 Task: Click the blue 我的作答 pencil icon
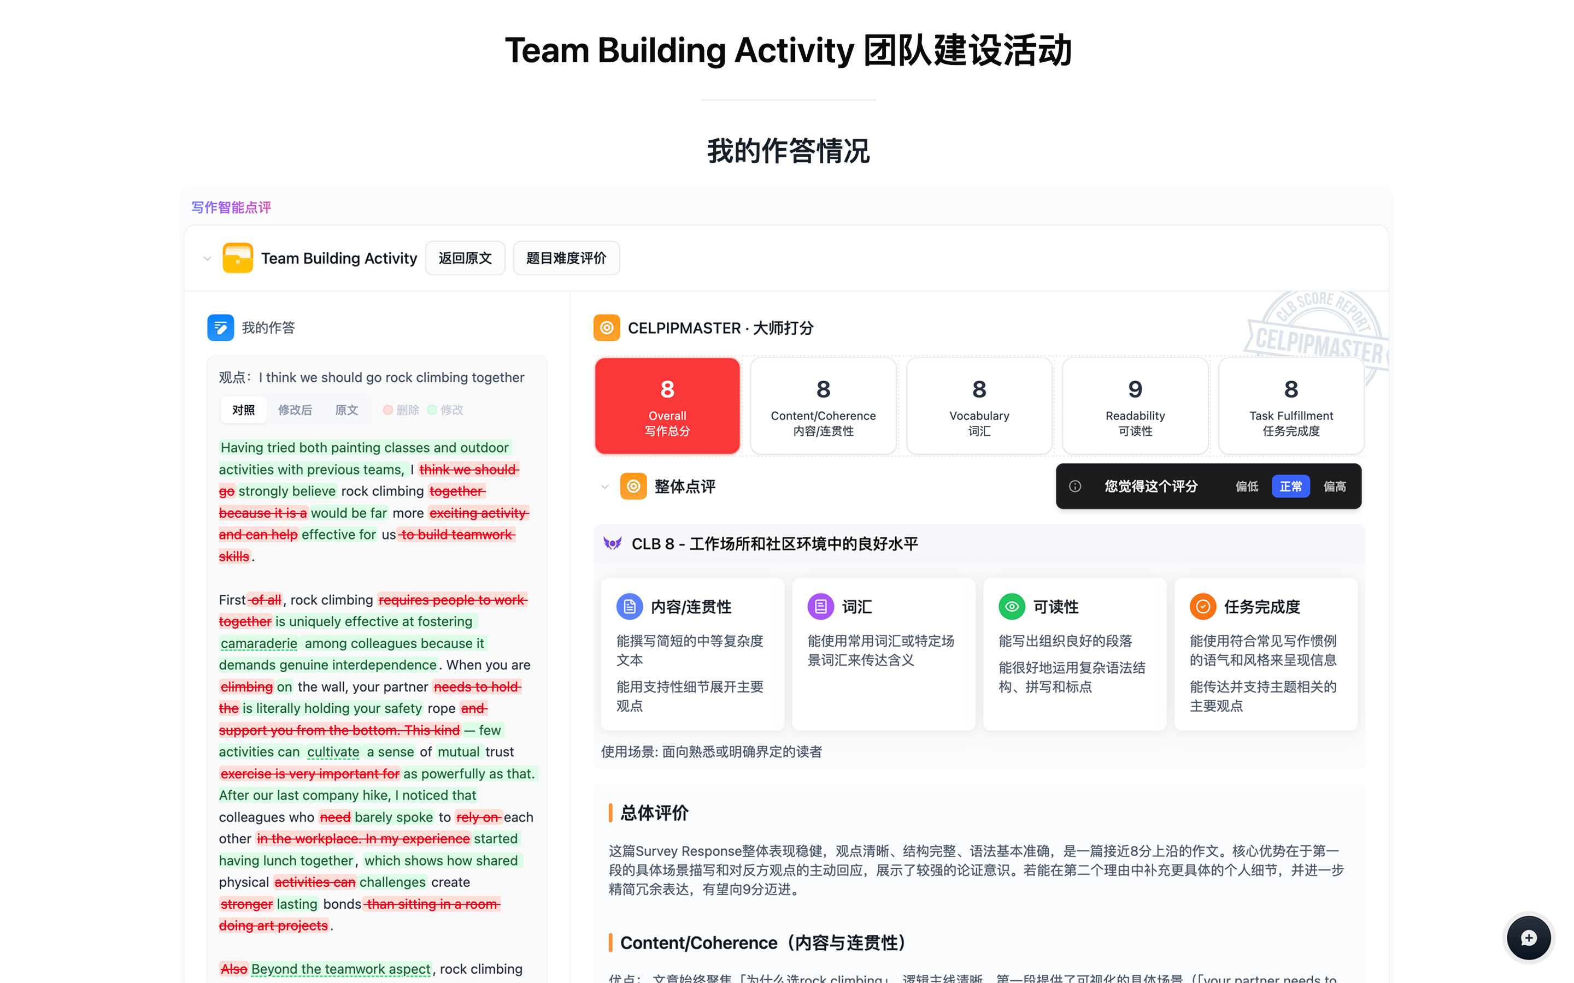click(220, 328)
